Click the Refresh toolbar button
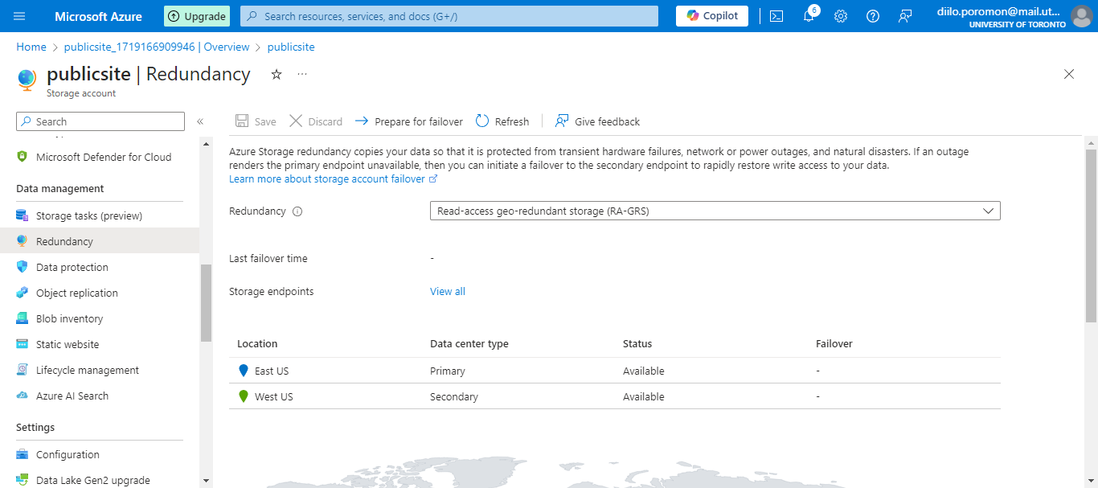The width and height of the screenshot is (1098, 488). click(x=502, y=121)
